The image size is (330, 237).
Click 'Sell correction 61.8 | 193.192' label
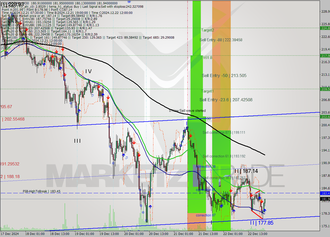[224, 156]
